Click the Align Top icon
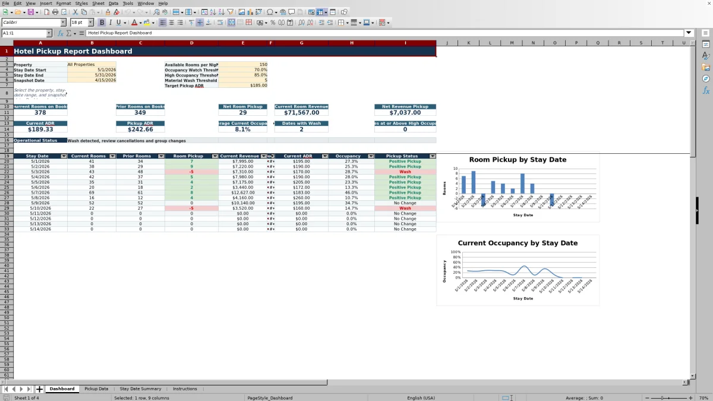The image size is (713, 401). coord(191,23)
